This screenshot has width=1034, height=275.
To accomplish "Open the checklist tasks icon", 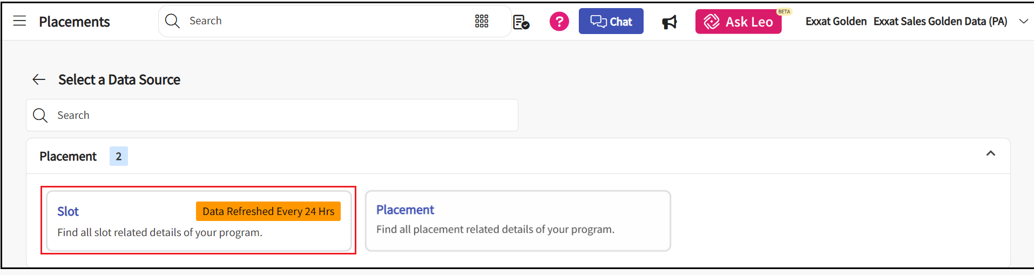I will (x=521, y=22).
